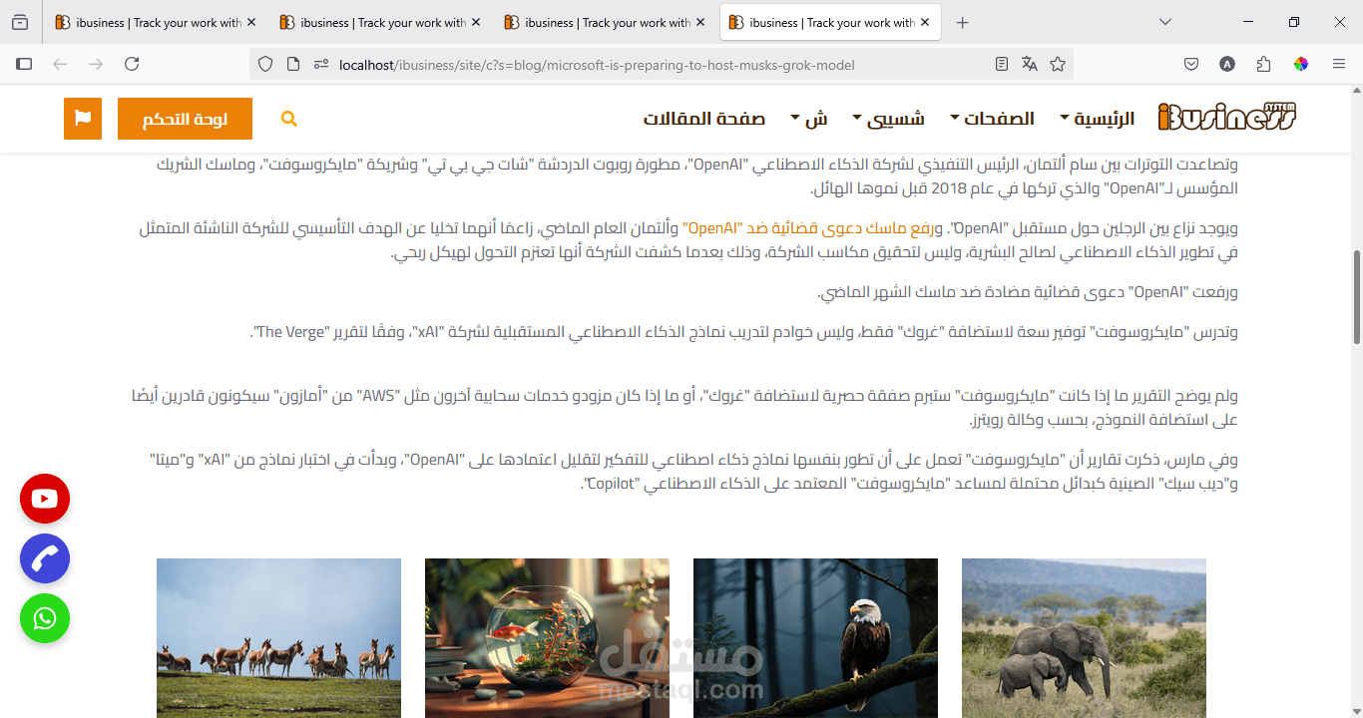This screenshot has height=718, width=1363.
Task: Open the herd of deer image thumbnail
Action: pos(278,638)
